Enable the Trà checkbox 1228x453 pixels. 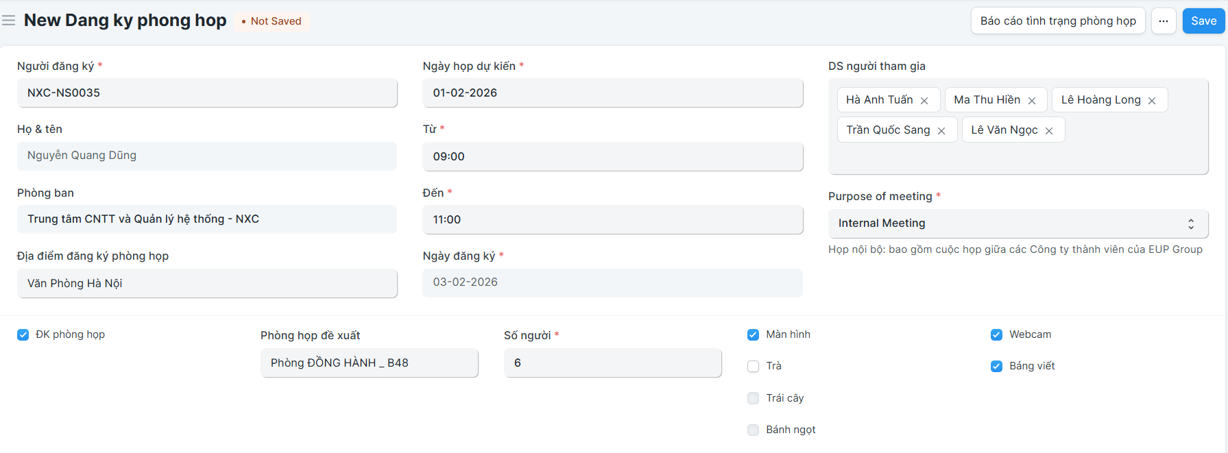click(753, 366)
